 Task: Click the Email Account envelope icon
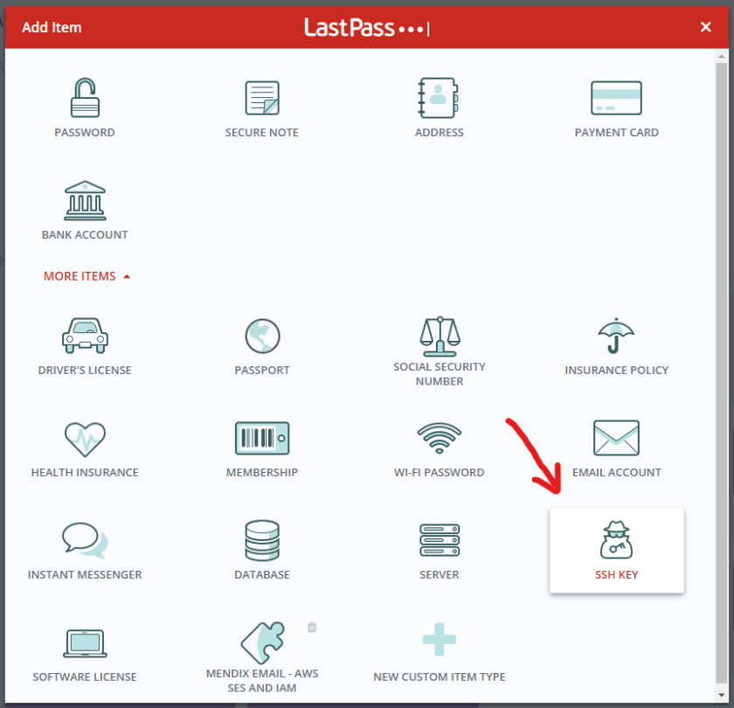[616, 439]
